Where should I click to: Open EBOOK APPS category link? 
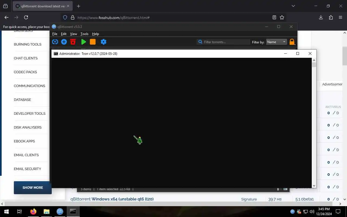tap(24, 141)
